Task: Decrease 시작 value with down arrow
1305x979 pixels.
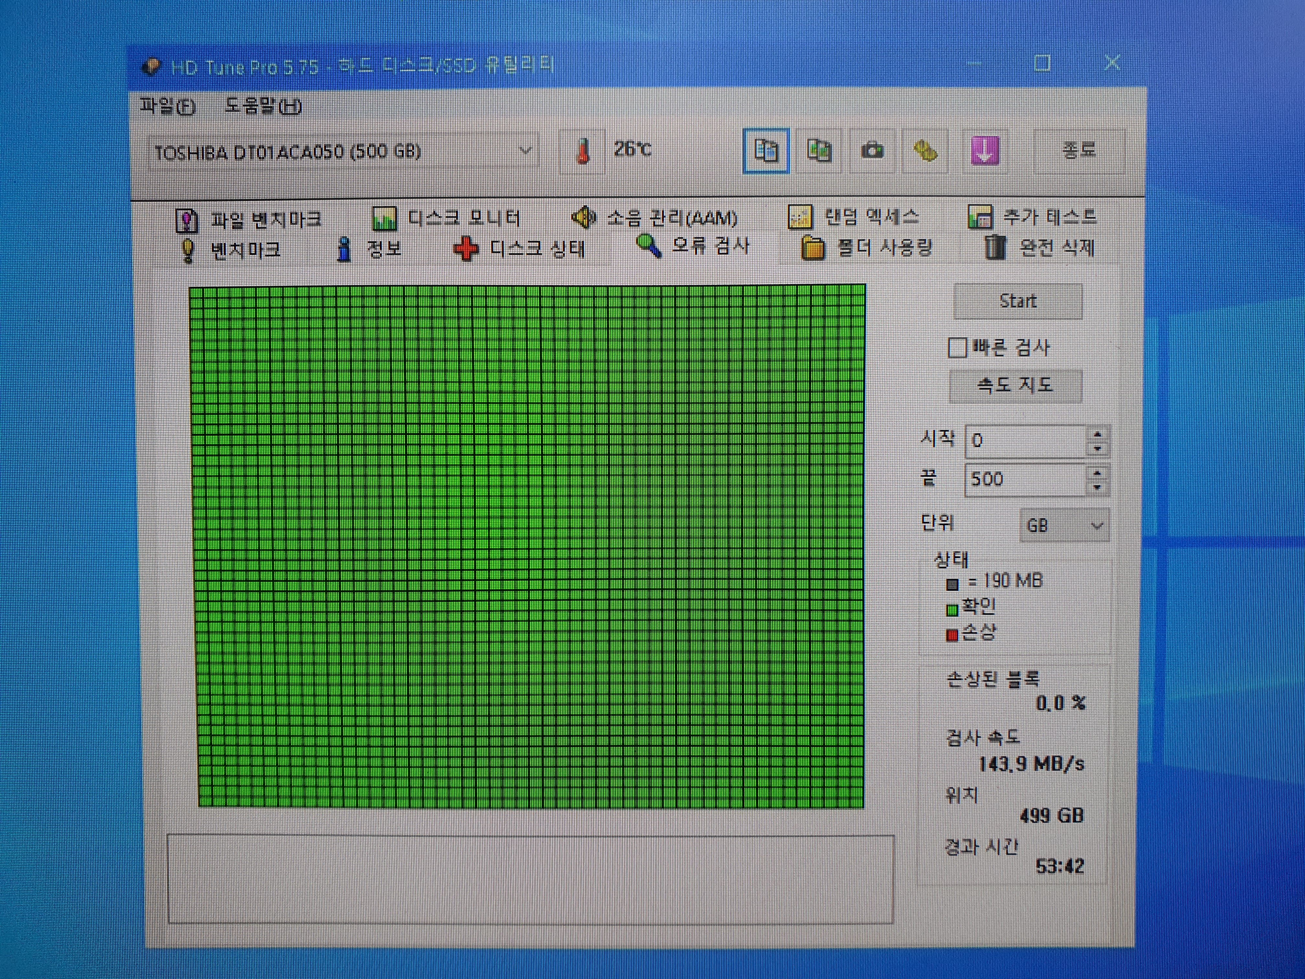Action: click(x=1097, y=448)
